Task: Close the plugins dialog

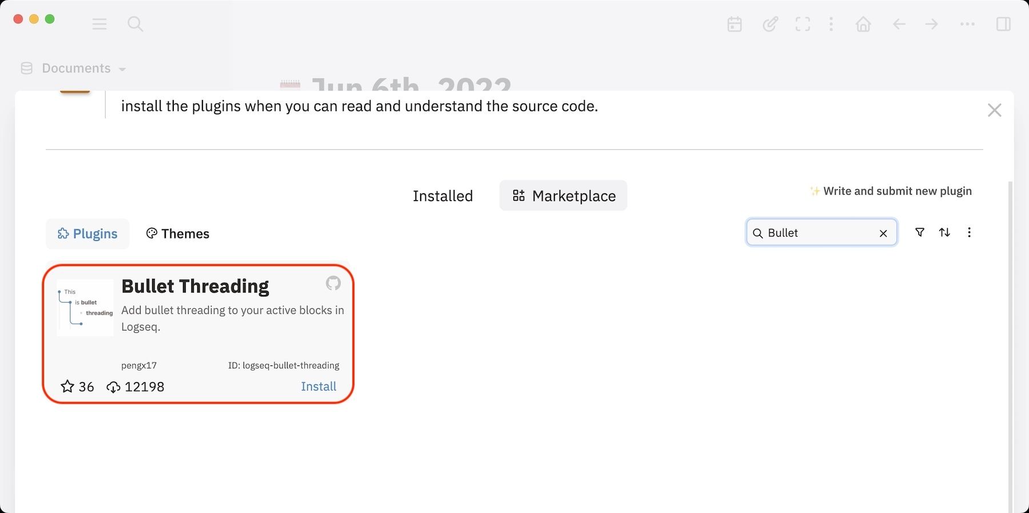Action: pyautogui.click(x=994, y=110)
